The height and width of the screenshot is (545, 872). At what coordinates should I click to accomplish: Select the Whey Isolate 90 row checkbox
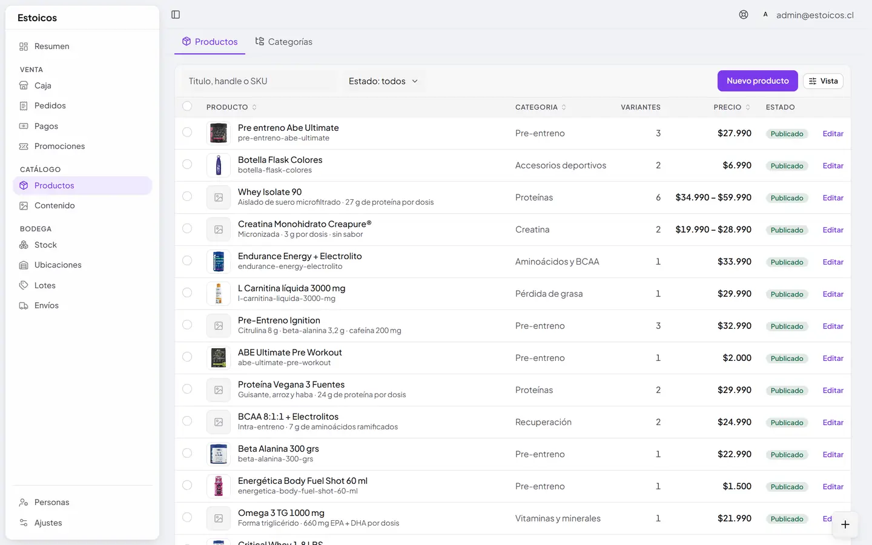click(x=187, y=196)
